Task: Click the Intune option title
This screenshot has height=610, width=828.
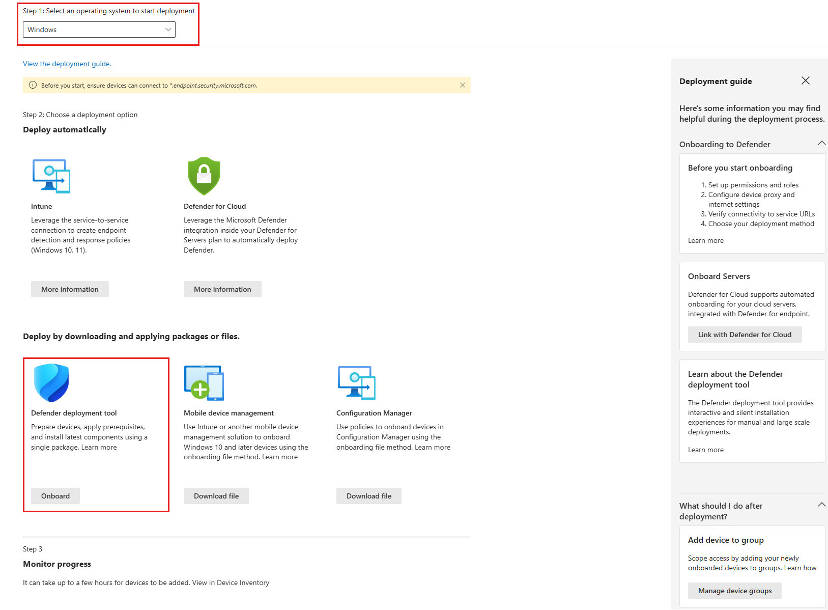Action: (42, 206)
